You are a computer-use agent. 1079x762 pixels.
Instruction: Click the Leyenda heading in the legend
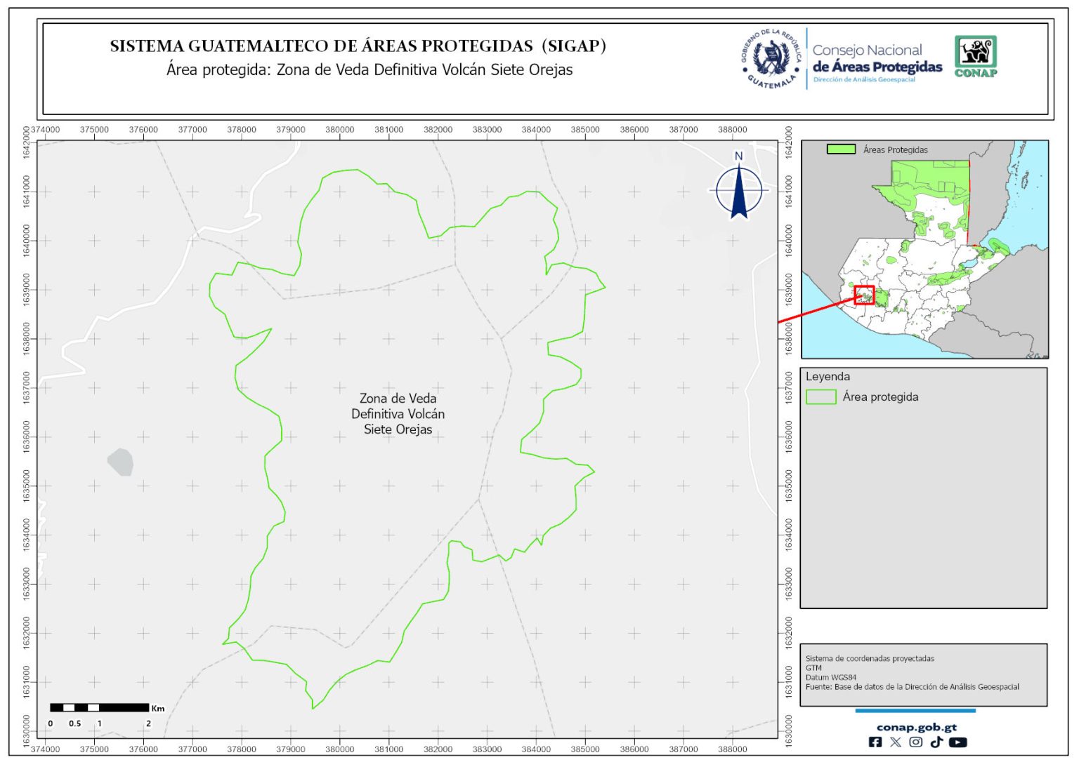tap(828, 377)
